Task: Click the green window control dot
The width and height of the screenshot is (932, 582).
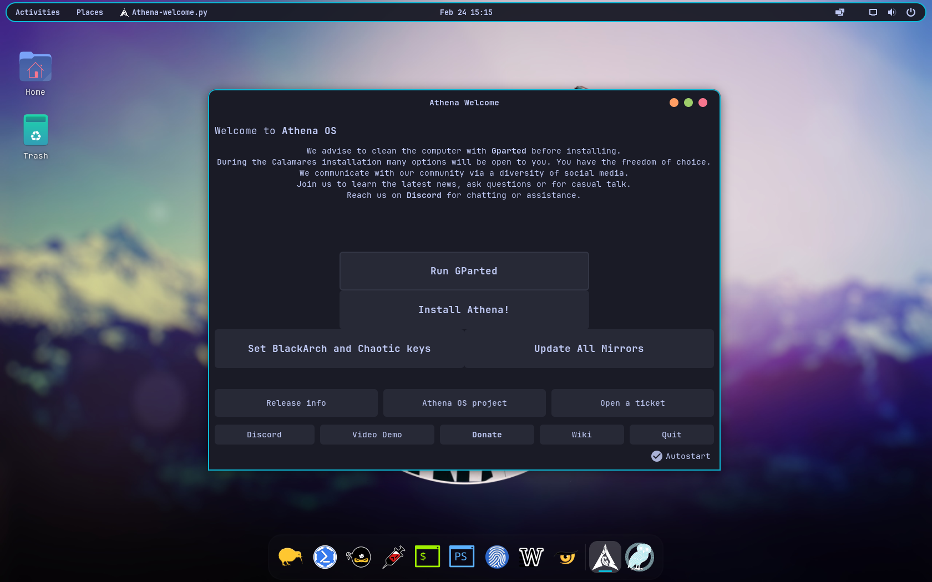Action: [x=688, y=103]
